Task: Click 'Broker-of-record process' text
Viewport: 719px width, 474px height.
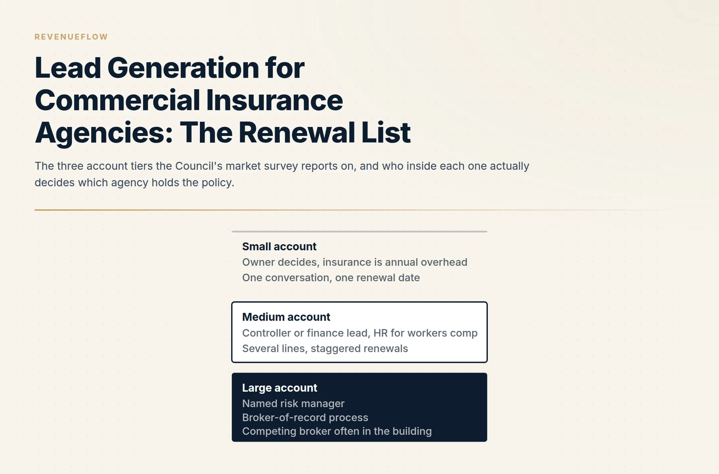Action: (305, 418)
